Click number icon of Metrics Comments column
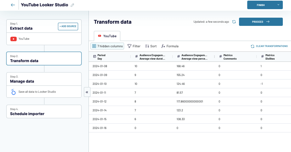This screenshot has height=152, width=291. [220, 56]
